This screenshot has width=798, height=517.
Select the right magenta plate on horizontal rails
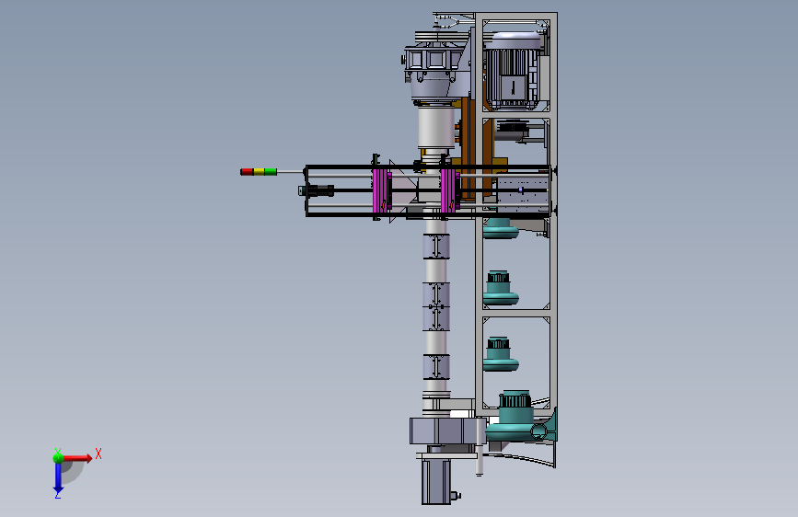(449, 190)
